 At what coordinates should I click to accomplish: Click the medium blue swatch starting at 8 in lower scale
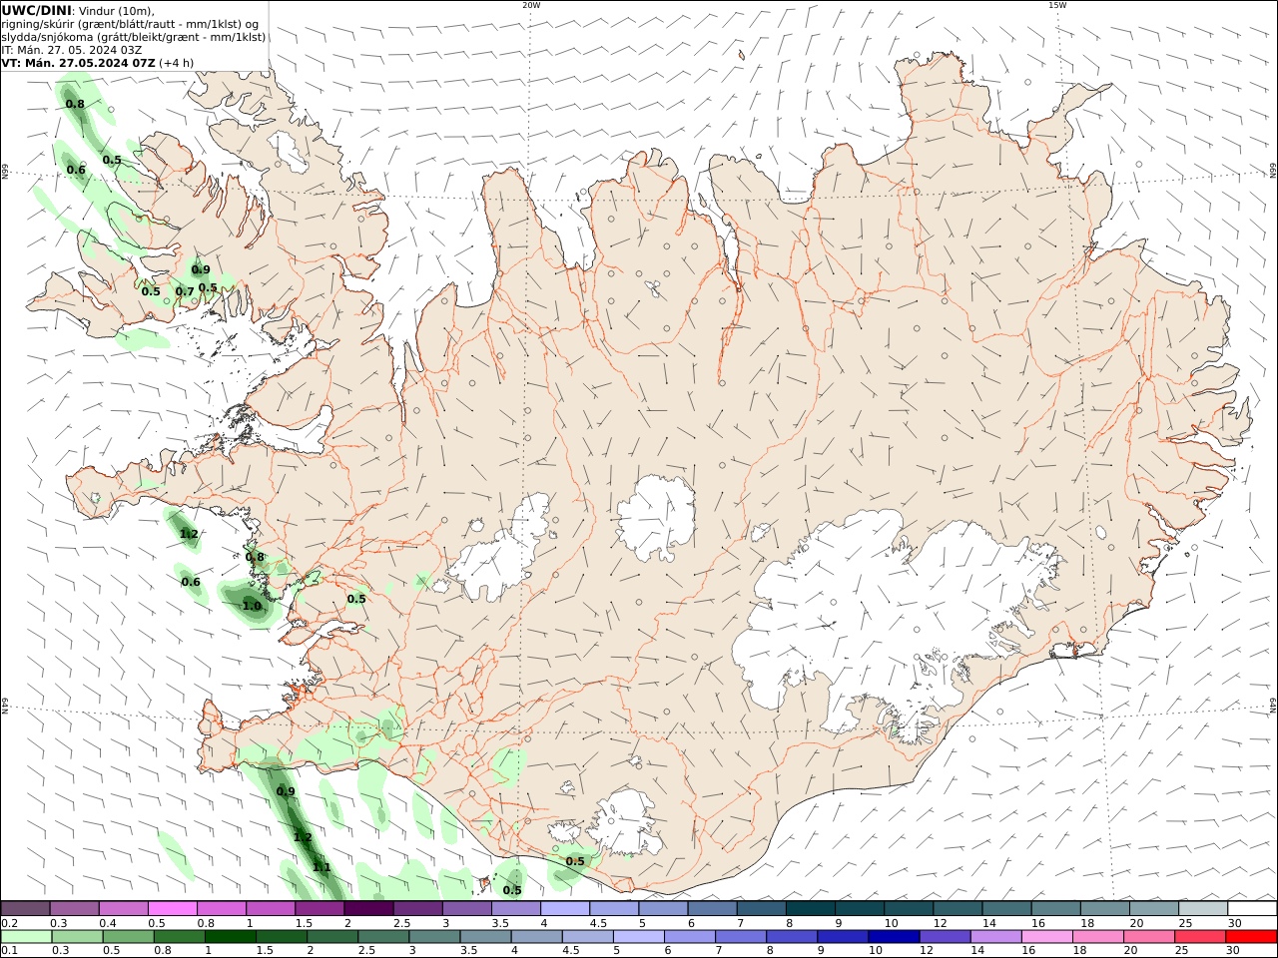[x=792, y=937]
